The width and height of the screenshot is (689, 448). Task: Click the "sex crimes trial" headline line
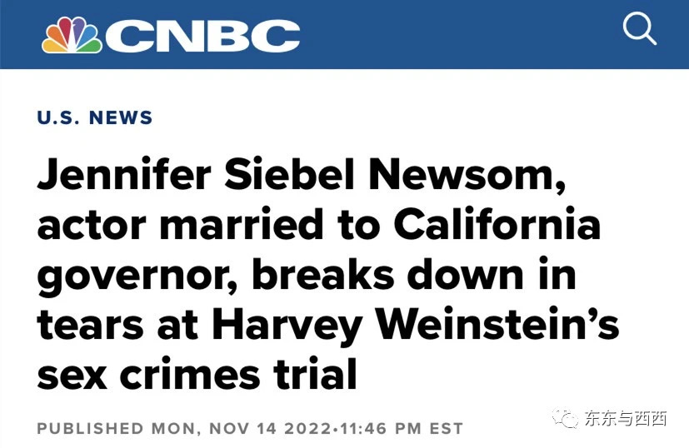[197, 376]
